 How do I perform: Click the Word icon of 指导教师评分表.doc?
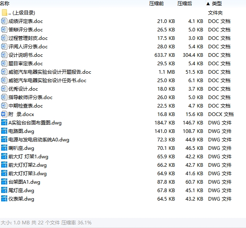4,97
